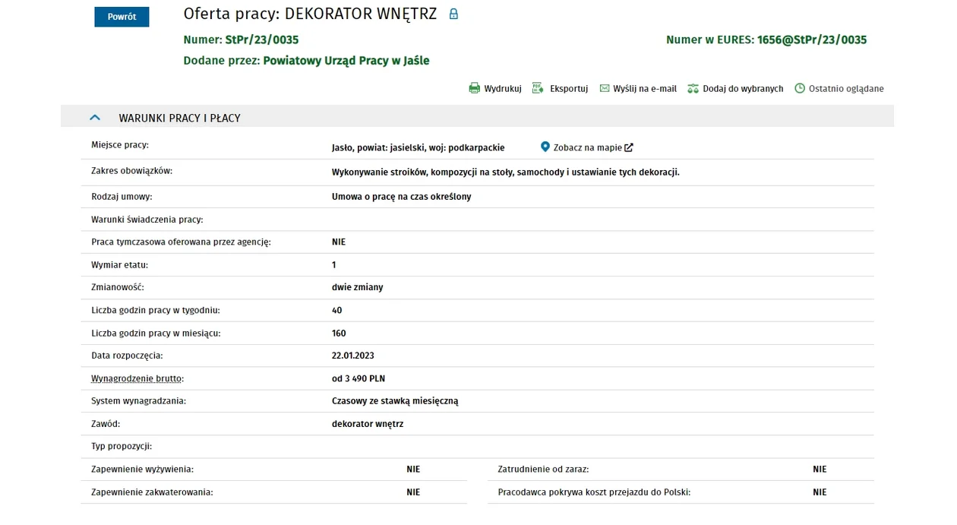
Task: Click the Zapewnienie zakwaterowania label
Action: (x=152, y=492)
